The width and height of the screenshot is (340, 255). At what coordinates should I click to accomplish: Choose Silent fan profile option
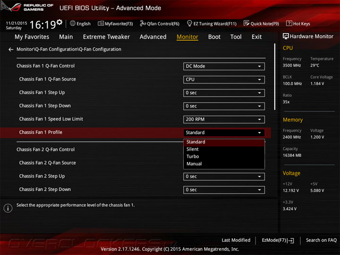click(224, 149)
